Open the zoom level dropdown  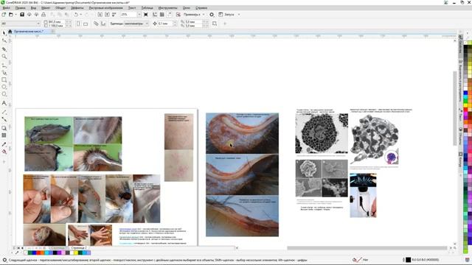(x=139, y=15)
